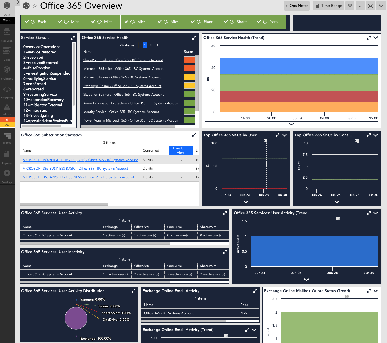Click the fullscreen icon in top toolbar
This screenshot has width=387, height=343.
[371, 6]
